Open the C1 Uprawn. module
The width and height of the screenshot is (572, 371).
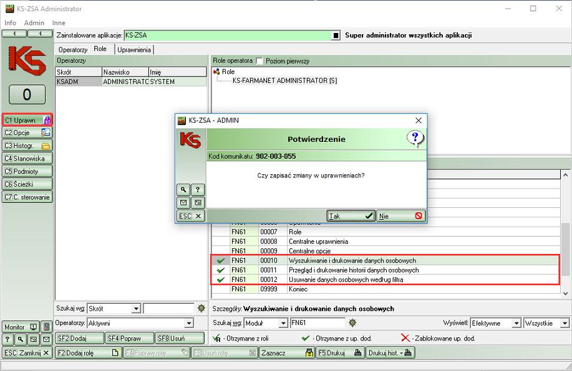click(x=27, y=120)
